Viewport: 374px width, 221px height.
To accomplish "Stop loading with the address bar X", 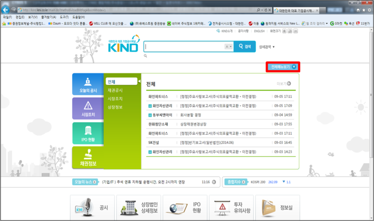I will pos(269,10).
